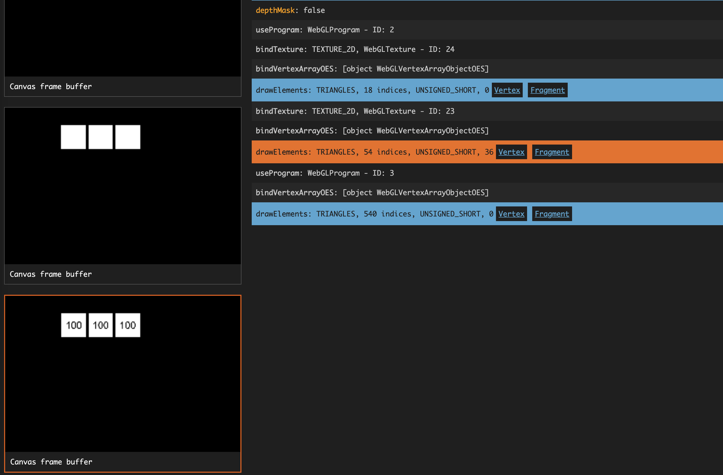Image resolution: width=723 pixels, height=475 pixels.
Task: Click bindVertexArrayOES below useProgram ID: 3
Action: [x=372, y=193]
